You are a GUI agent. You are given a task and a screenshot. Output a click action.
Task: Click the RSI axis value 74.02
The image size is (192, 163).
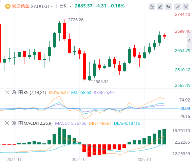(185, 100)
